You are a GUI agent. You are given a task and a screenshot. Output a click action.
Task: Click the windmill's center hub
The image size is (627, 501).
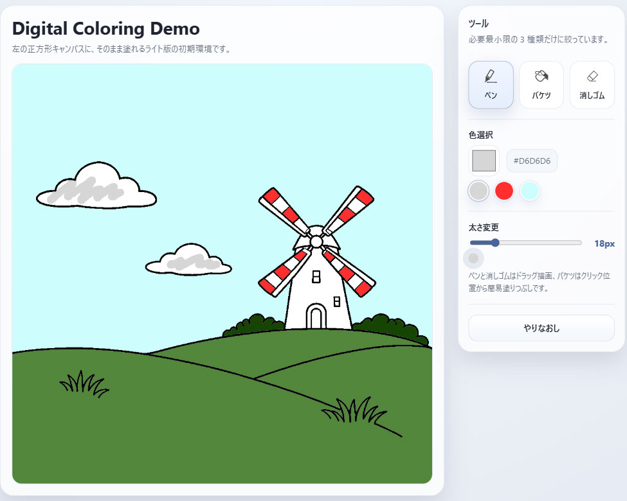point(316,242)
